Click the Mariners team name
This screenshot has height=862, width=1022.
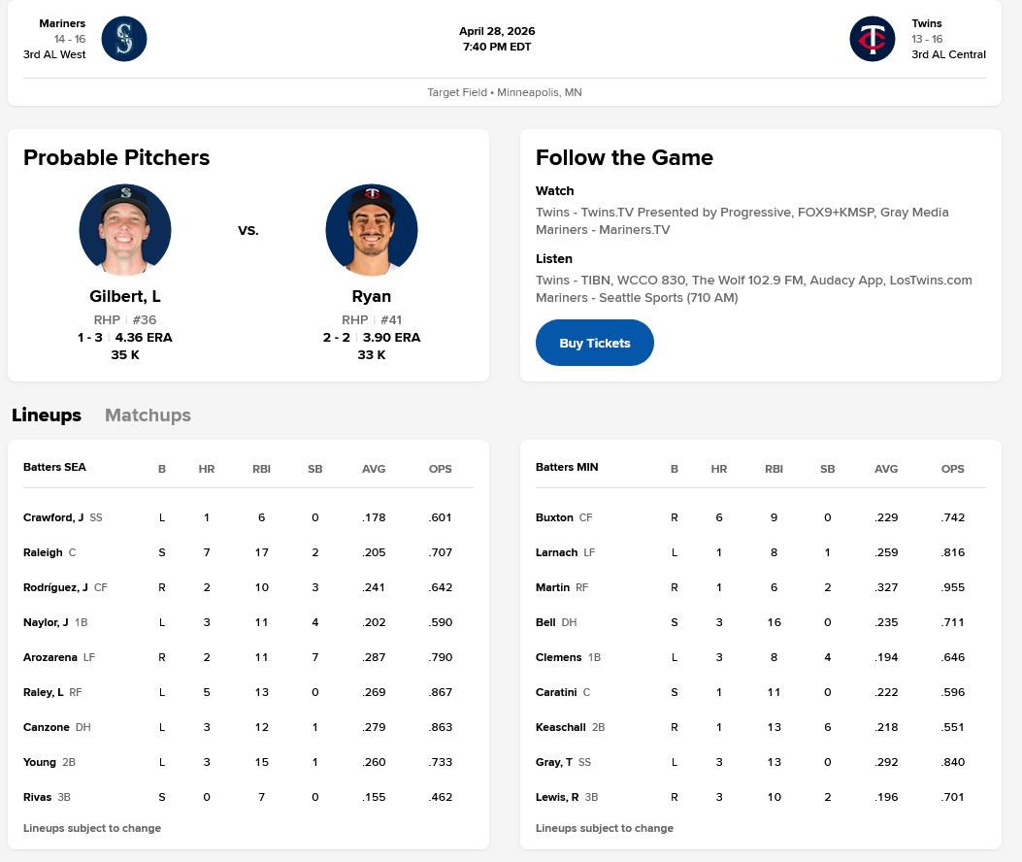pyautogui.click(x=62, y=23)
